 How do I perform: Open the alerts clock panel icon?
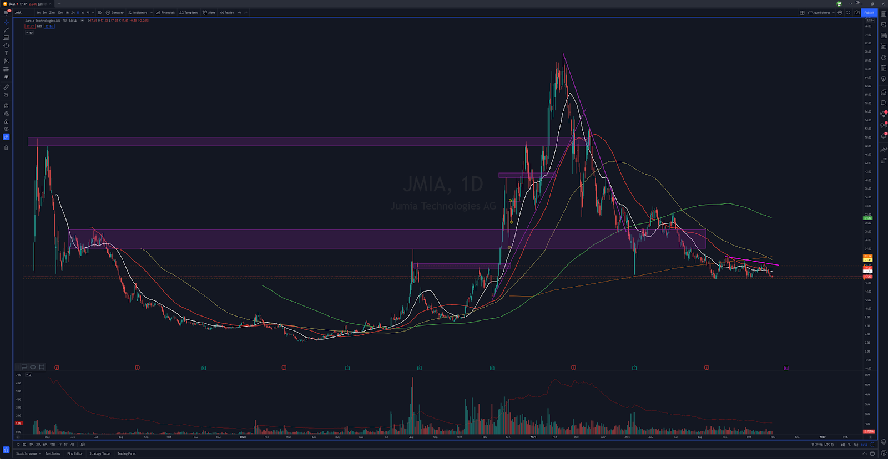click(884, 24)
